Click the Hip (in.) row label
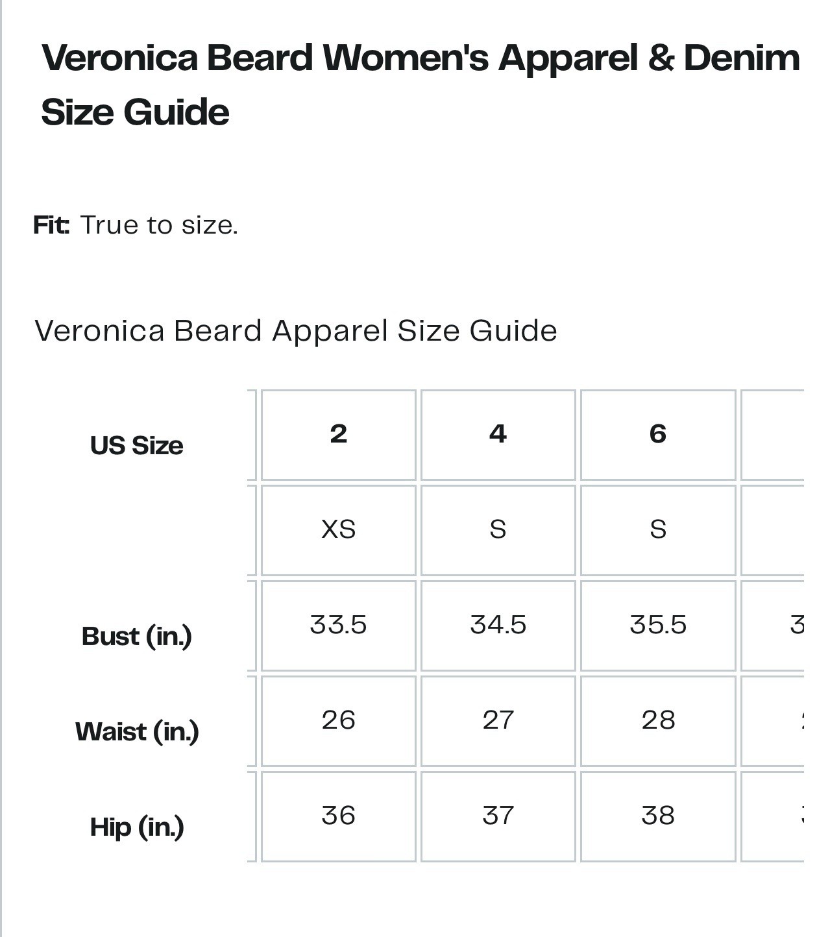 136,827
